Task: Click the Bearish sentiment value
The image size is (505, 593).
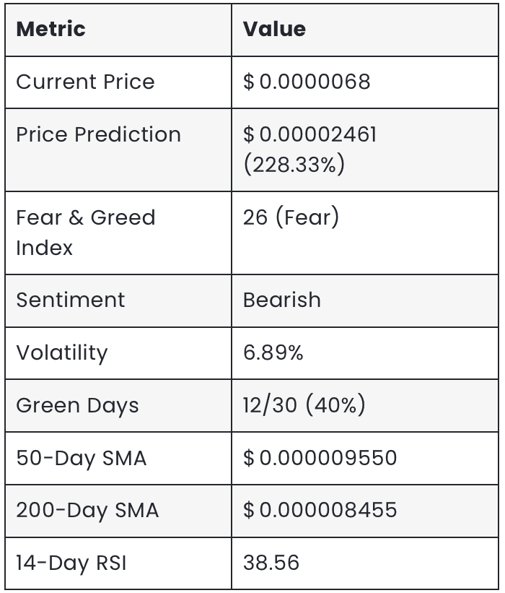Action: (x=282, y=300)
